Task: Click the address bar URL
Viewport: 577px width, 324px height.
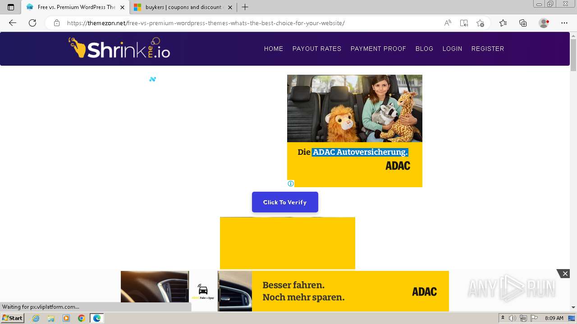Action: (206, 23)
